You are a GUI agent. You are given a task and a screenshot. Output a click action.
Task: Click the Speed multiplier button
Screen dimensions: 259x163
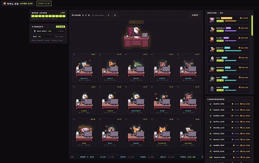44,3
